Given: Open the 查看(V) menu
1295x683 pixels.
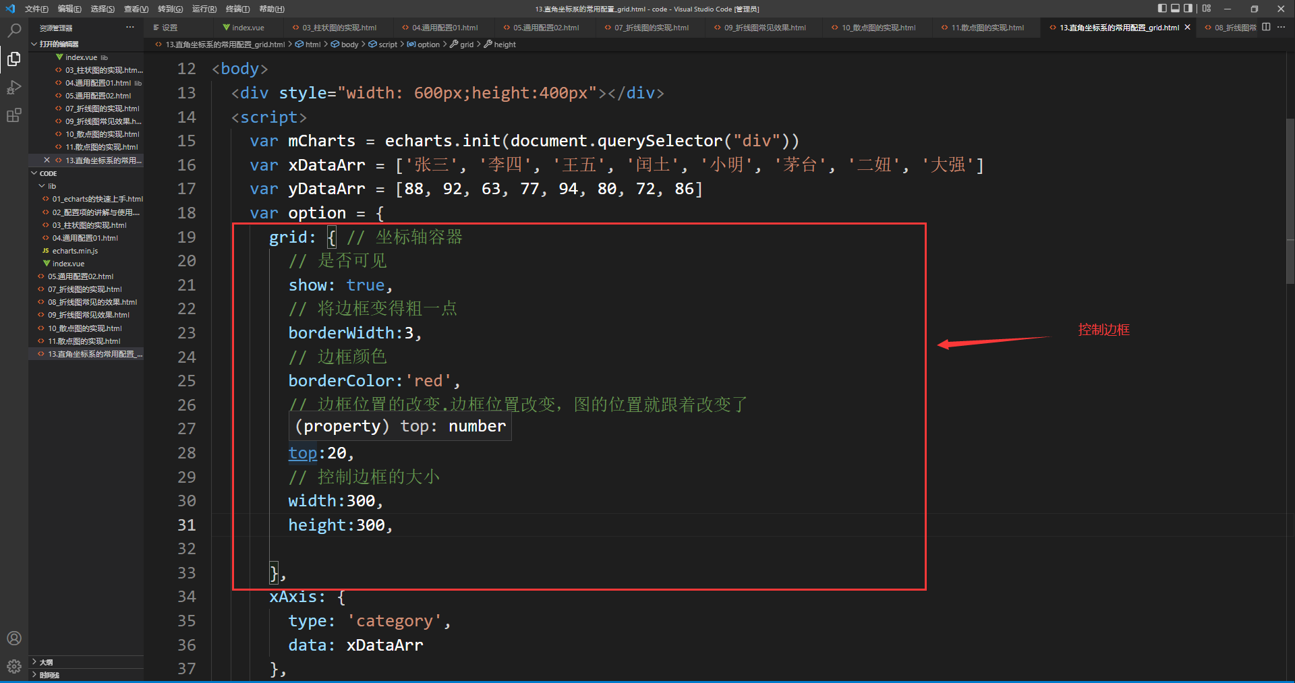Looking at the screenshot, I should coord(136,9).
